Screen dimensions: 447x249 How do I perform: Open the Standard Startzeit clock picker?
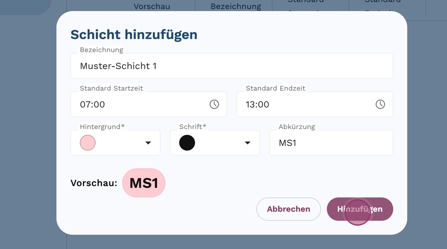click(214, 104)
